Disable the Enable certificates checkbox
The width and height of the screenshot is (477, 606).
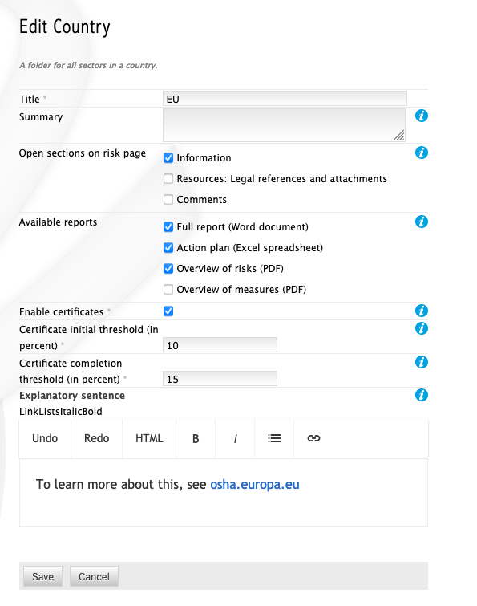pyautogui.click(x=168, y=311)
